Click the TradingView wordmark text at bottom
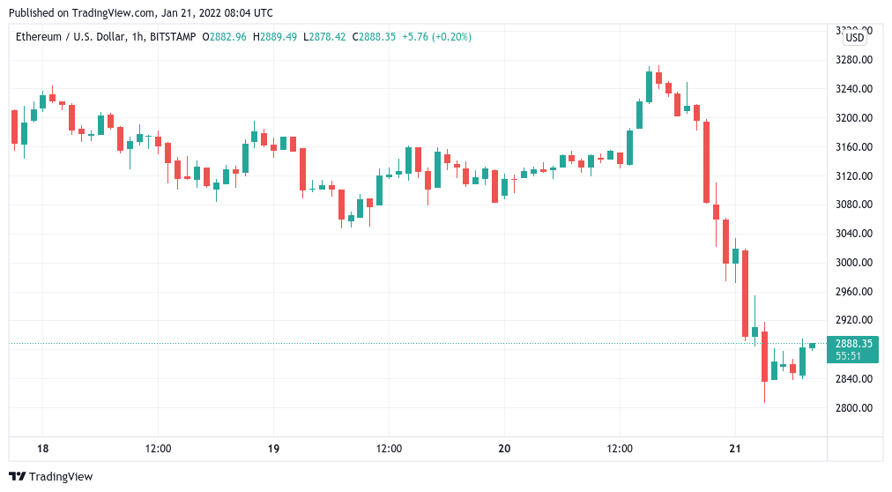This screenshot has height=492, width=892. pyautogui.click(x=61, y=477)
